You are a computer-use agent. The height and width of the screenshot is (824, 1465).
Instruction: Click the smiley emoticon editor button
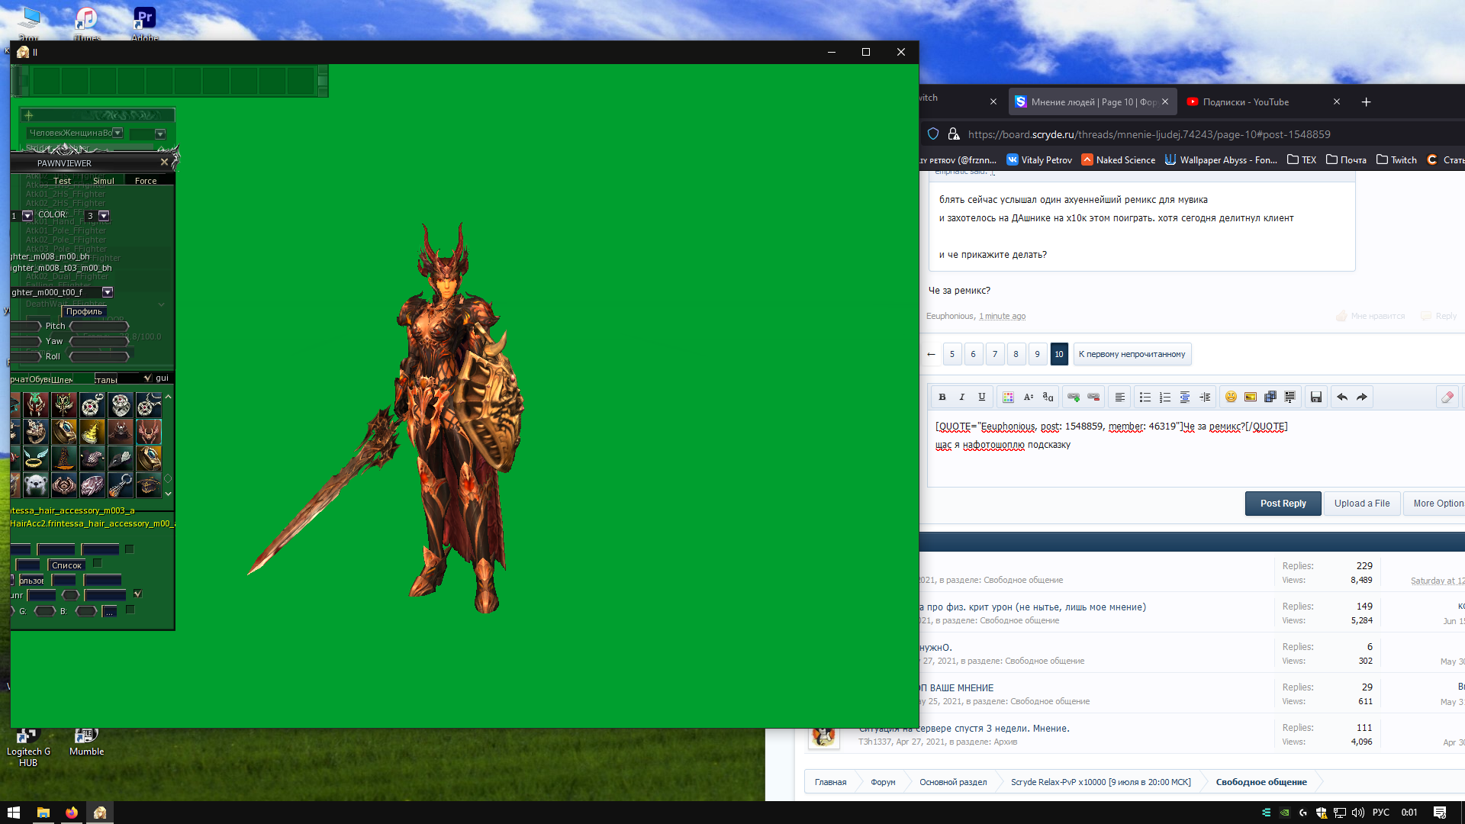tap(1231, 397)
